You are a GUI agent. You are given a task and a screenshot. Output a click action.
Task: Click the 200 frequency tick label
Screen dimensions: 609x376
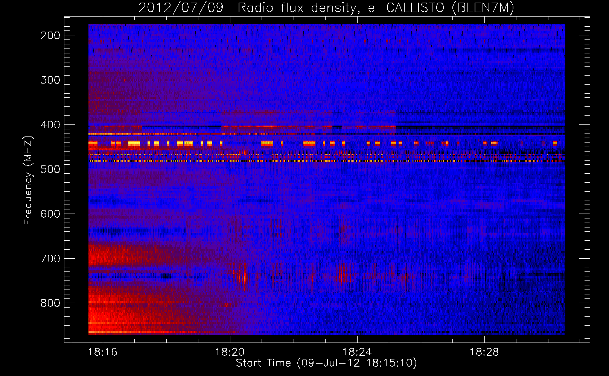[50, 35]
